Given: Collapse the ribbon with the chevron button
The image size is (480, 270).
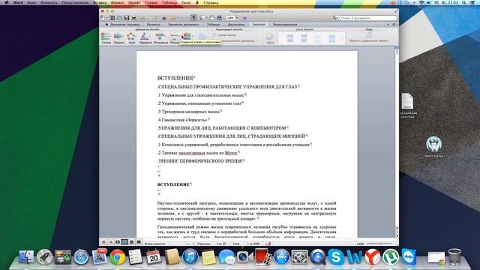Looking at the screenshot, I should click(x=388, y=25).
